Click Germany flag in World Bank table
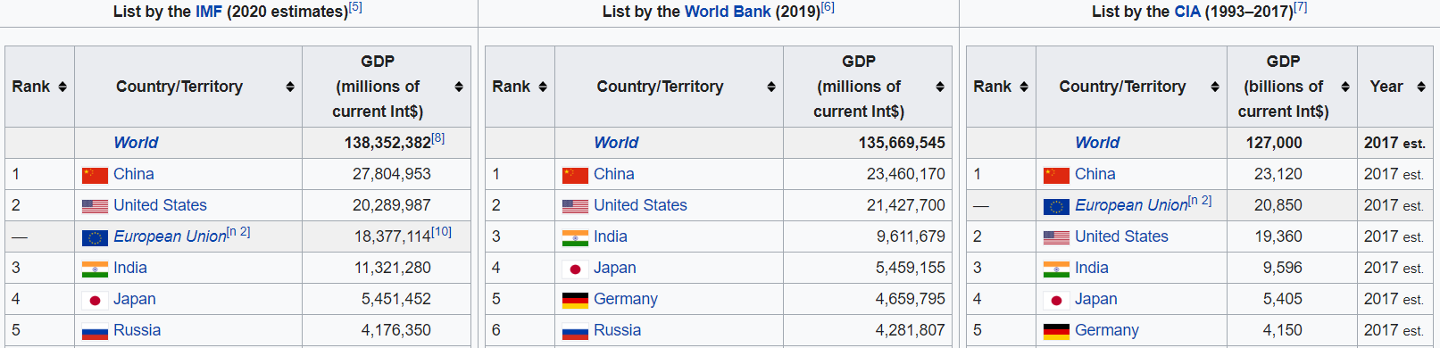Screen dimensions: 1440x348 pos(575,300)
